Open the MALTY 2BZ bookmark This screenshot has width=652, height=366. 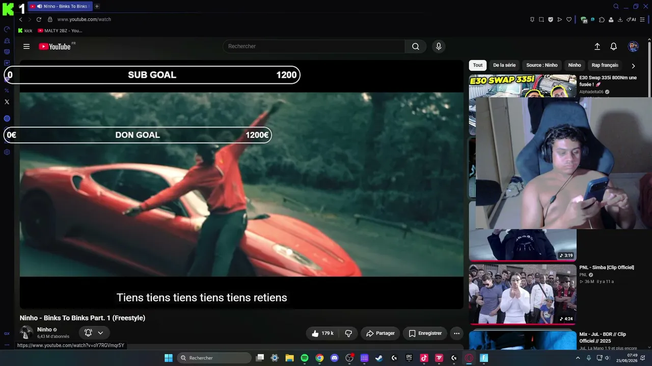(x=60, y=30)
